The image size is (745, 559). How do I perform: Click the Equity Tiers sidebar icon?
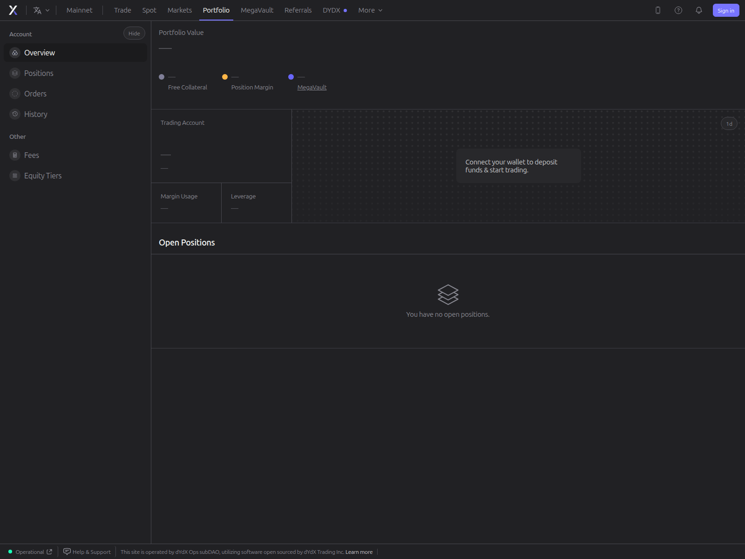(15, 176)
